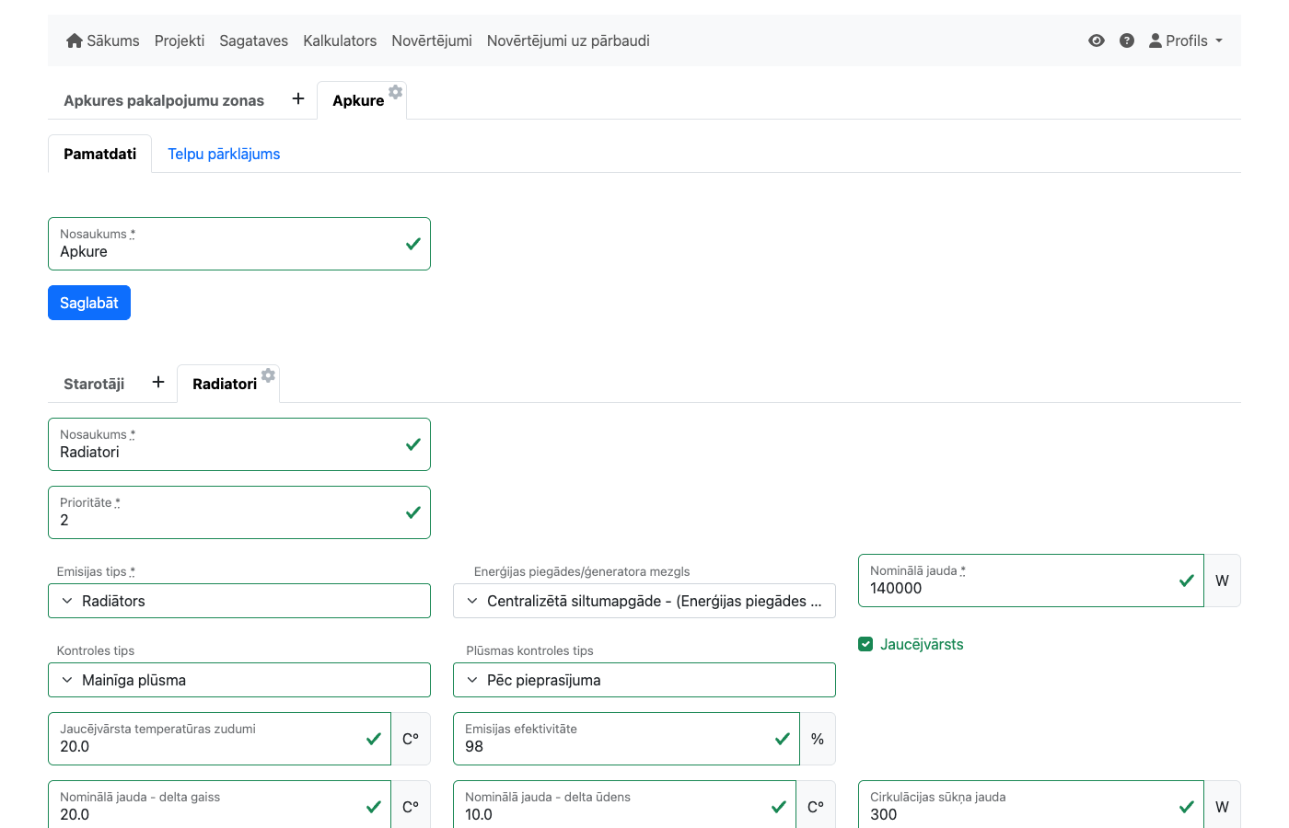This screenshot has width=1289, height=828.
Task: Click the gear icon on Radiatori tab
Action: pyautogui.click(x=268, y=375)
